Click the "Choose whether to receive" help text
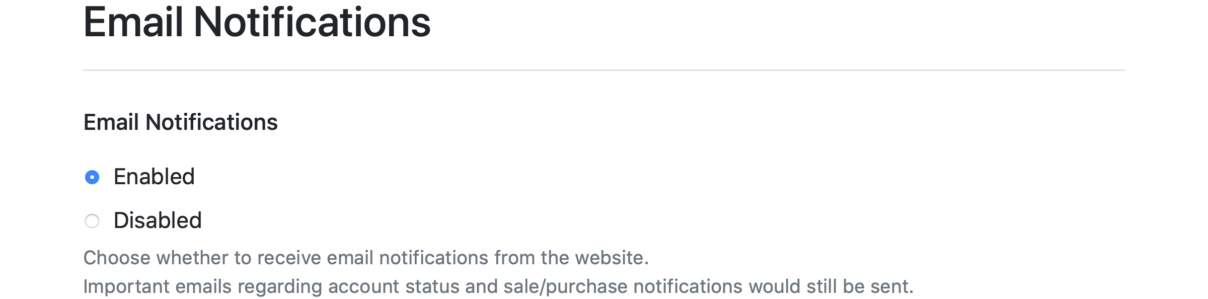 365,258
